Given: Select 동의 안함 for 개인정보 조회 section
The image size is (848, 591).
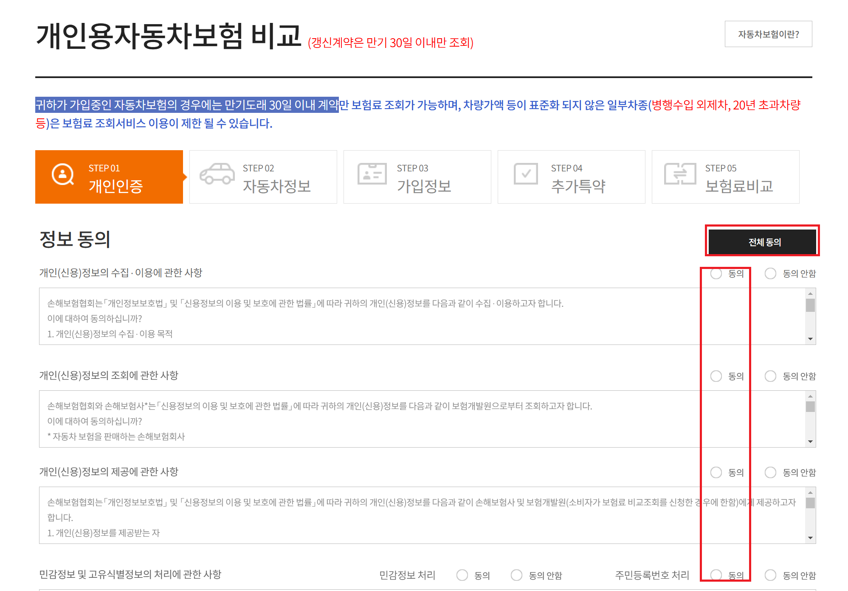Looking at the screenshot, I should pos(770,376).
